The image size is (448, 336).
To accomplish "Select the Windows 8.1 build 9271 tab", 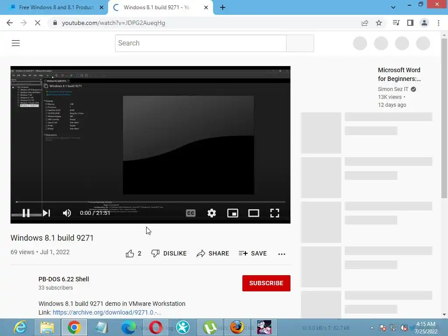I will pyautogui.click(x=157, y=7).
